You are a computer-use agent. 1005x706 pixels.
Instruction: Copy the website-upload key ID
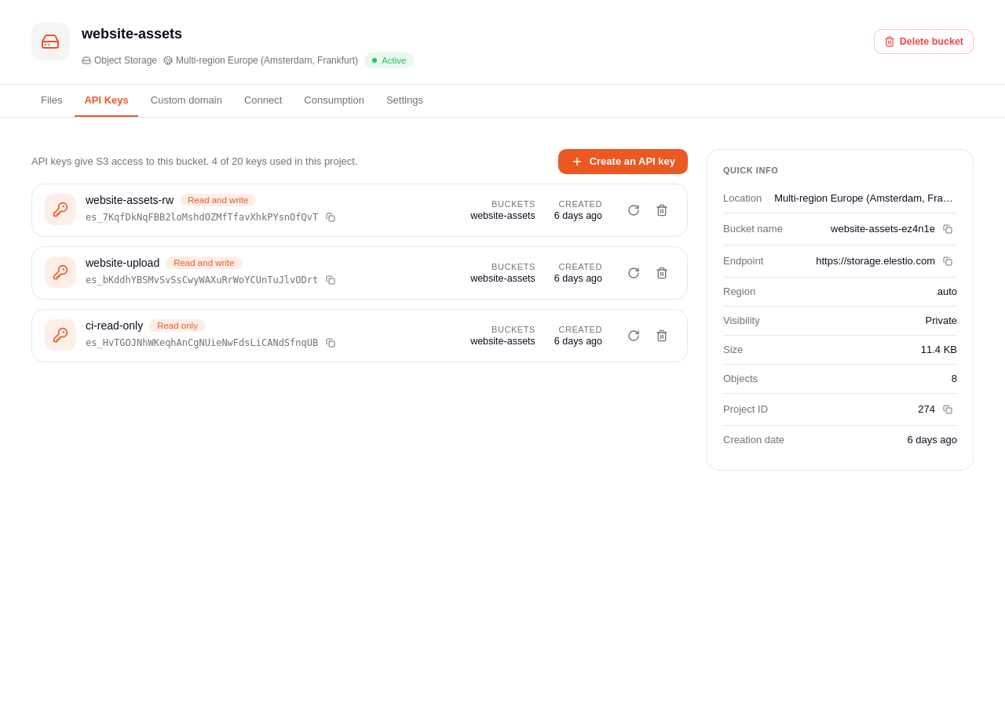[x=331, y=280]
